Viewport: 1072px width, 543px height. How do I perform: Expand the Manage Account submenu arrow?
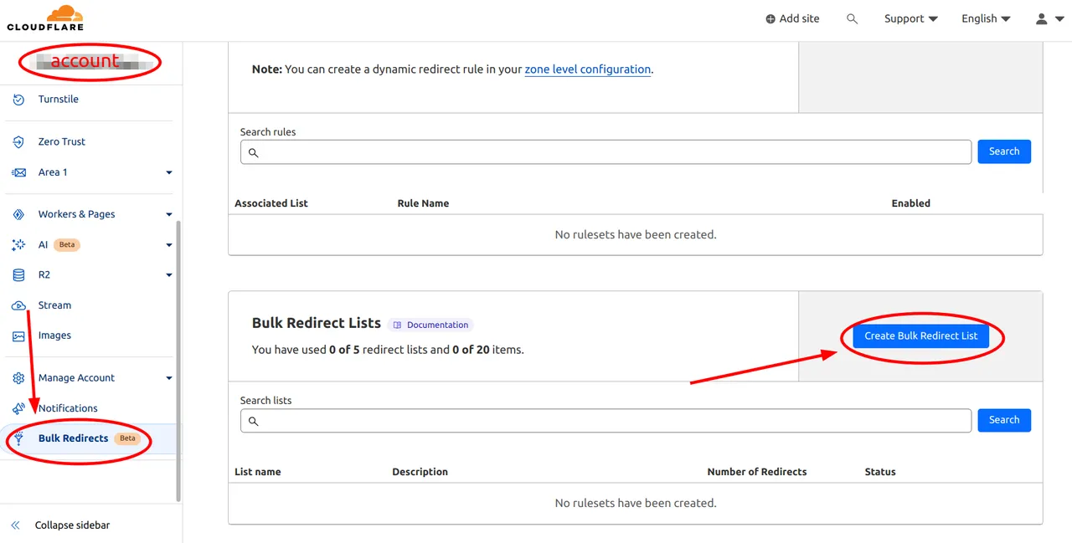tap(168, 378)
